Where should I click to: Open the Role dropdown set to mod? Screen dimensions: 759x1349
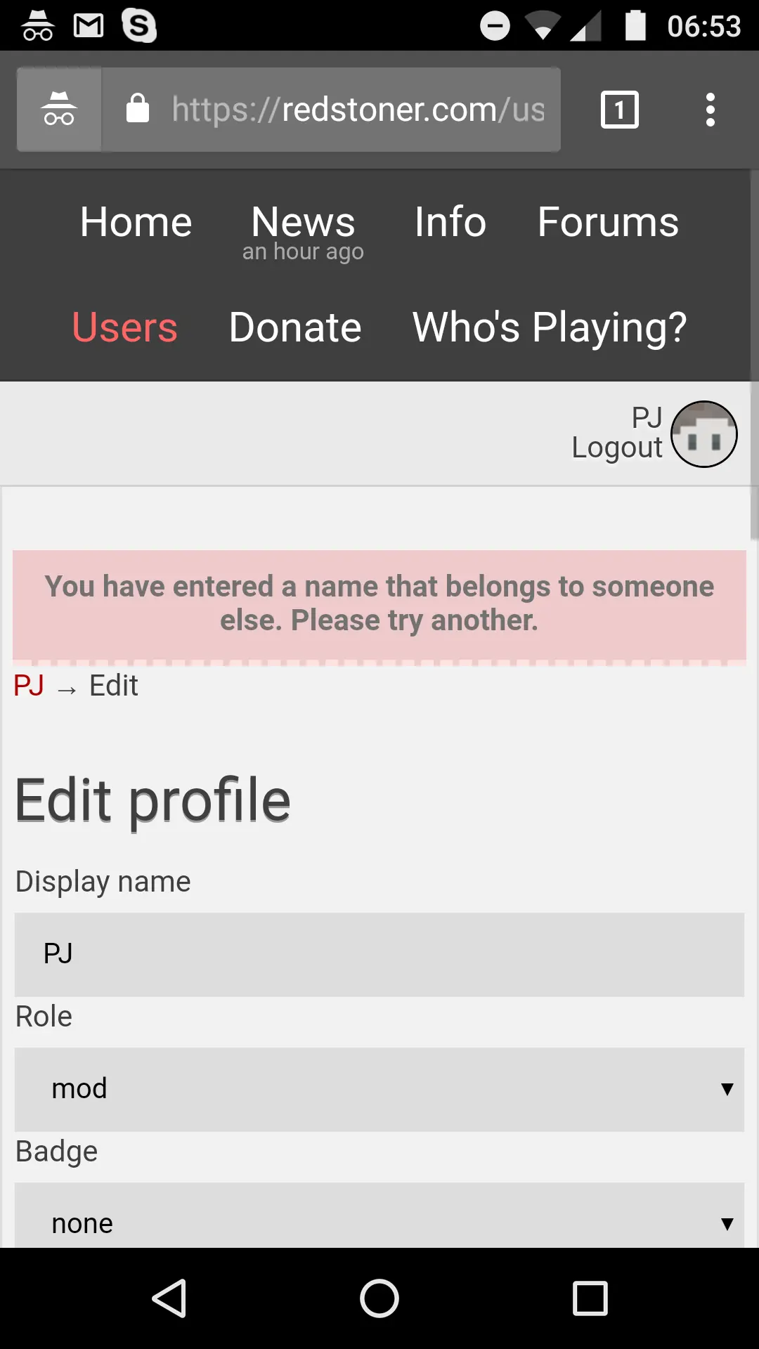tap(379, 1089)
